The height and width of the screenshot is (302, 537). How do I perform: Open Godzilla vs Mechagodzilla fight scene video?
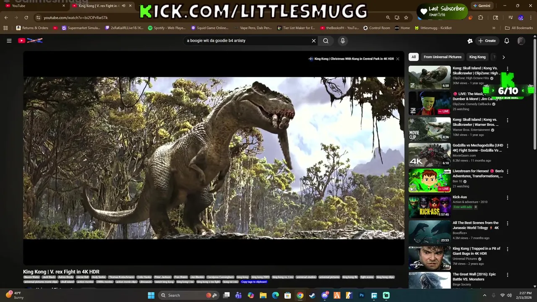(x=430, y=154)
